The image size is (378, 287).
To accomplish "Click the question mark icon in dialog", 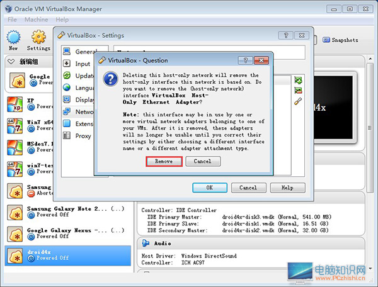I will [110, 79].
